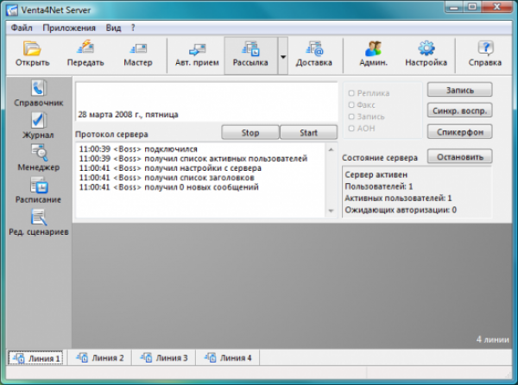
Task: Open the Вид menu
Action: click(x=113, y=28)
